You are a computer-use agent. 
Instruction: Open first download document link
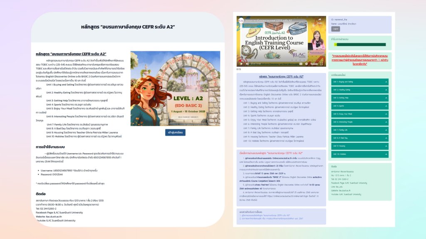point(263,215)
